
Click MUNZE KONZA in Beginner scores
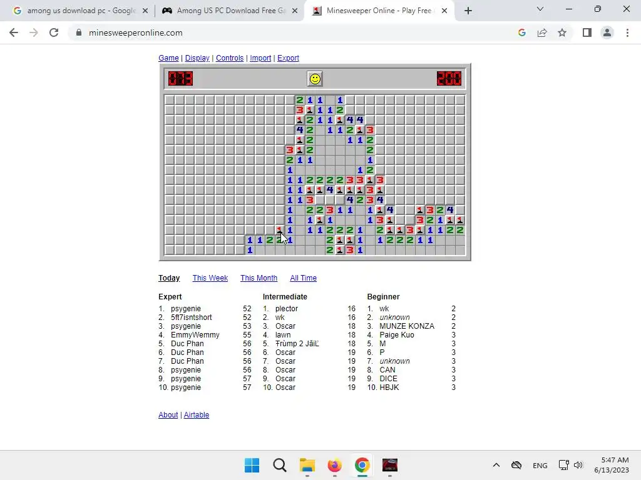[x=407, y=326]
